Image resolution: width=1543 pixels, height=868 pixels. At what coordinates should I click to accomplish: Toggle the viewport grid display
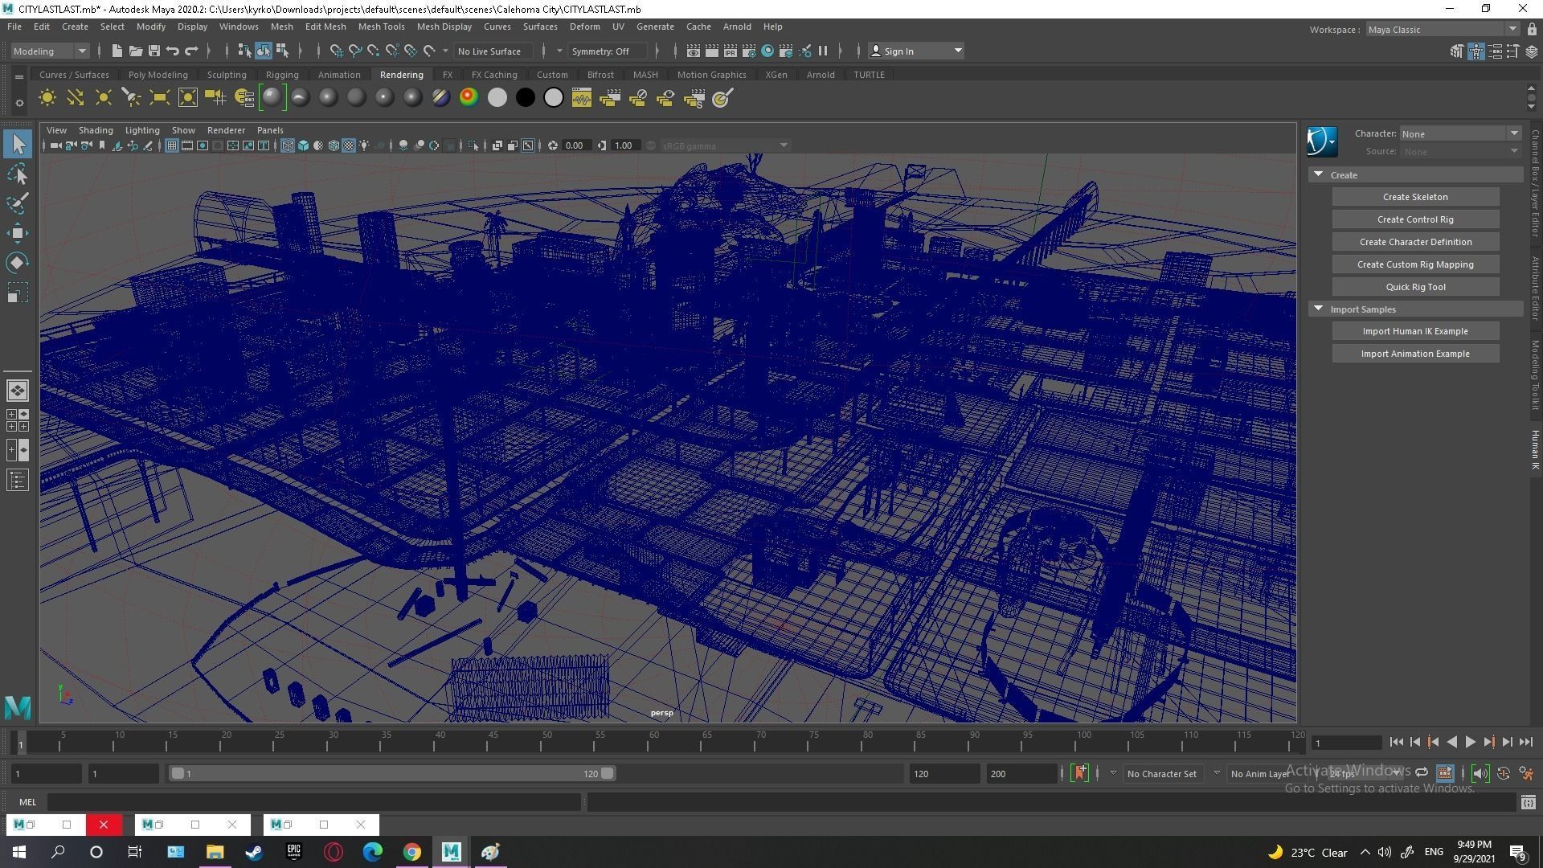click(x=171, y=145)
